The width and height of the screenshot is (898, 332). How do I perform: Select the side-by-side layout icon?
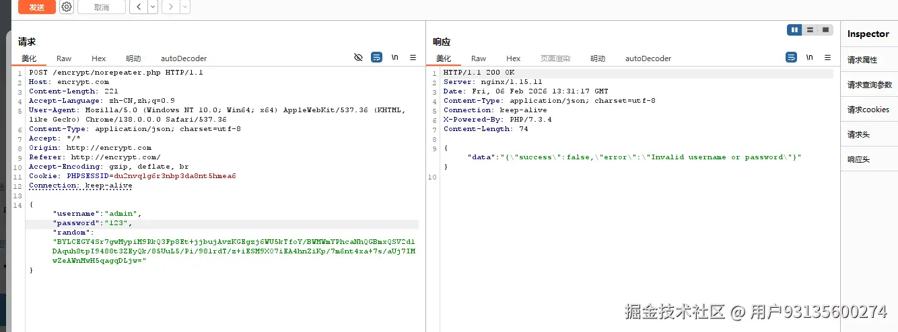[795, 30]
